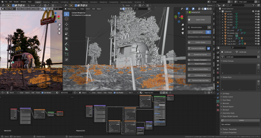Toggle camera view icon in center viewport
261x138 pixels.
click(183, 33)
